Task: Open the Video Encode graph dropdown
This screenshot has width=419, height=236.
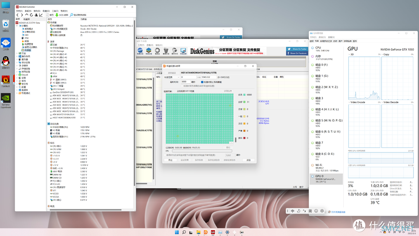Action: tap(349, 102)
